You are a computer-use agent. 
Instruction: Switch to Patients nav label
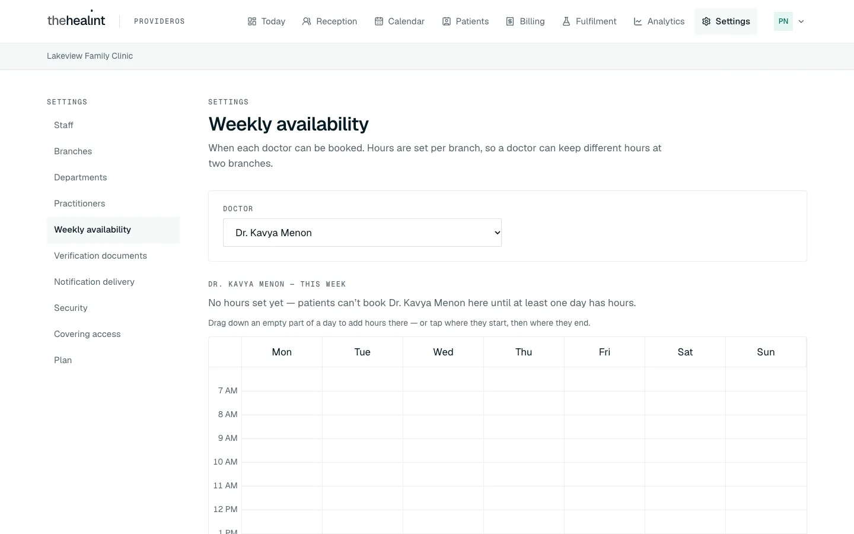[473, 21]
